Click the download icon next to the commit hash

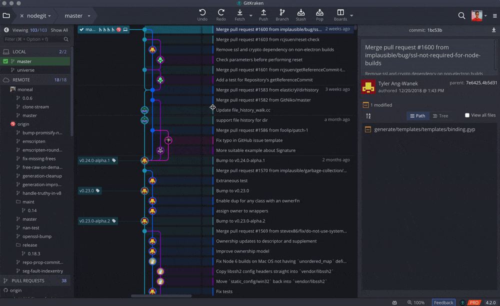coord(493,30)
